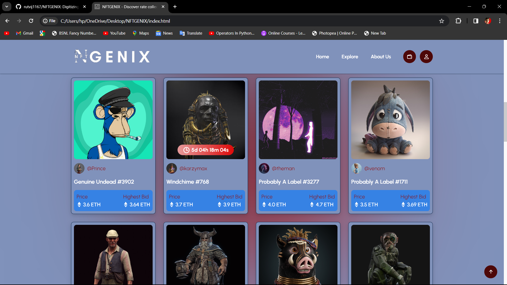Open the Chrome profile avatar menu
507x285 pixels.
[488, 21]
